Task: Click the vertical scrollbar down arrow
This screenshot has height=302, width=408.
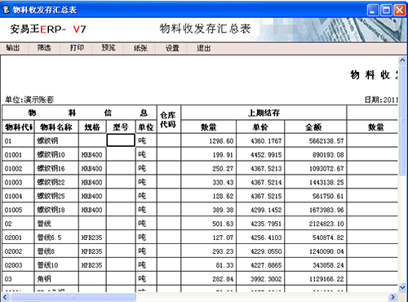Action: click(402, 286)
